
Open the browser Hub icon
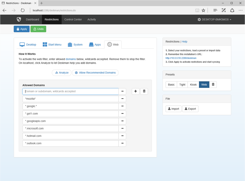click(x=215, y=10)
